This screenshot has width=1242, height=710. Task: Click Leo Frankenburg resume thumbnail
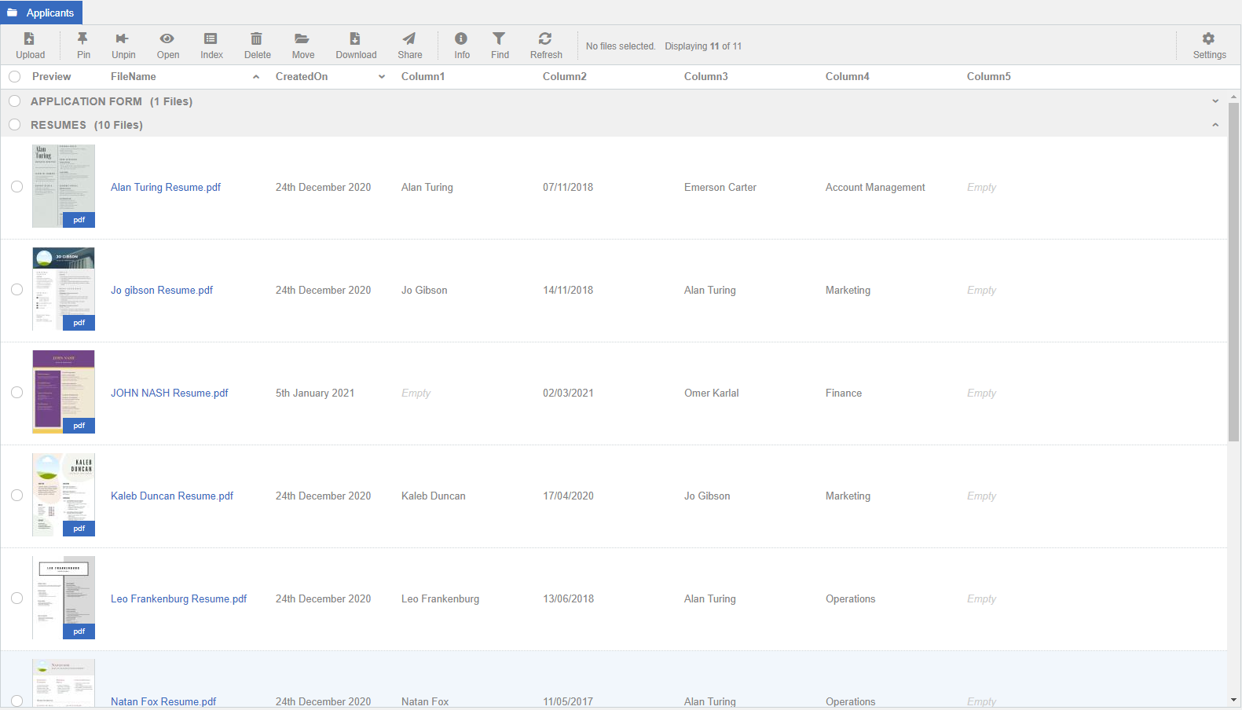point(64,598)
